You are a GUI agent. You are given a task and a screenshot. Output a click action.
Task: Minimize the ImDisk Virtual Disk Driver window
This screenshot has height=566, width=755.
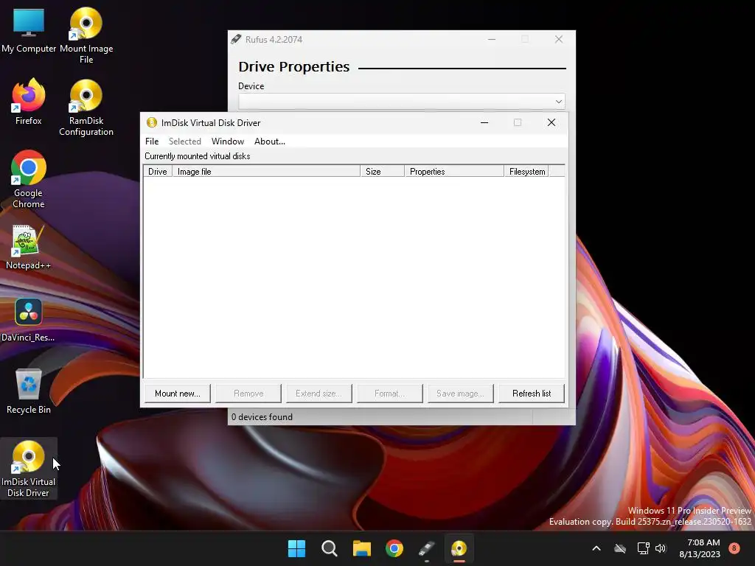pos(484,123)
